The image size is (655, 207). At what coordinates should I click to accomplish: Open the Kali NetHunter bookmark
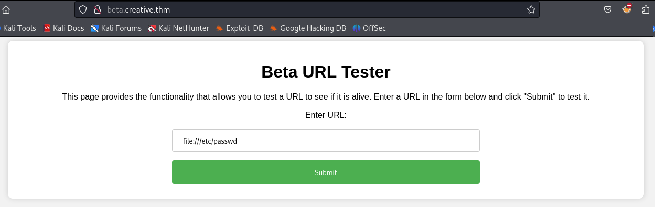(178, 28)
